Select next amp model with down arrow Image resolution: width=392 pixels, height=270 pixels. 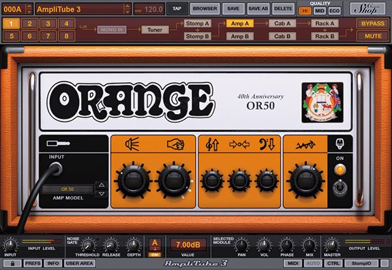(x=101, y=194)
